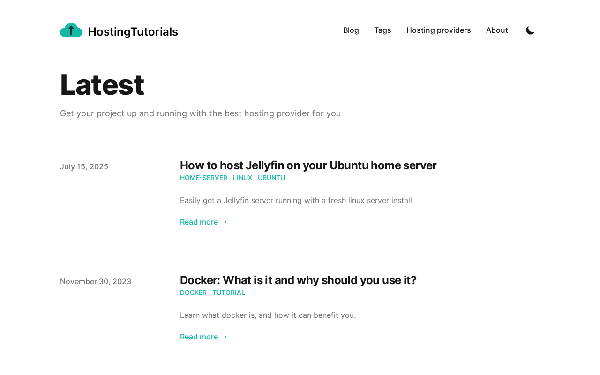Filter by the HOME-SERVER tag
The width and height of the screenshot is (600, 375).
203,178
